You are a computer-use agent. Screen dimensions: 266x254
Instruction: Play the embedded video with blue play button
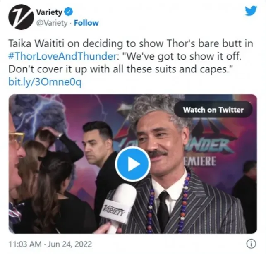pyautogui.click(x=133, y=164)
